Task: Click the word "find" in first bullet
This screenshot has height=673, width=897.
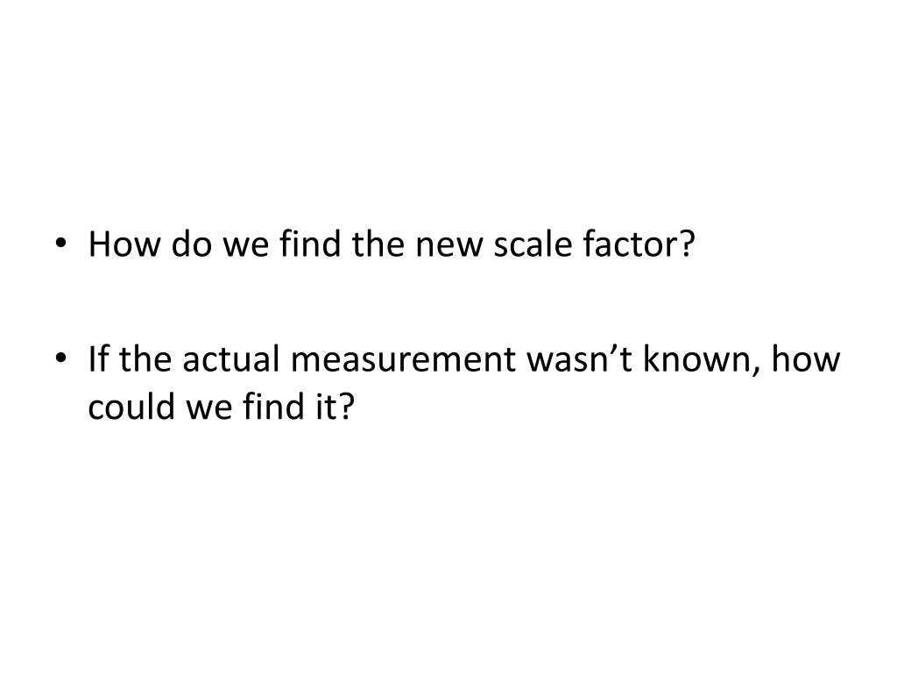Action: point(310,244)
